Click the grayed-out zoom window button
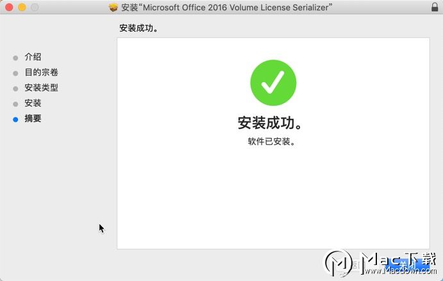The width and height of the screenshot is (443, 281). pyautogui.click(x=35, y=7)
